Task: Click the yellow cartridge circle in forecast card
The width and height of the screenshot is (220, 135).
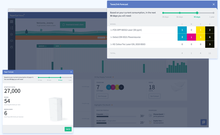Action: tap(117, 87)
